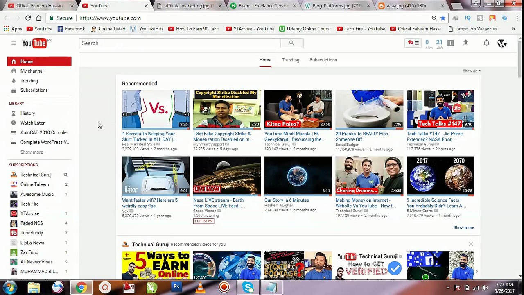
Task: Open 20 Pranks To REALLY Piss title
Action: [361, 136]
